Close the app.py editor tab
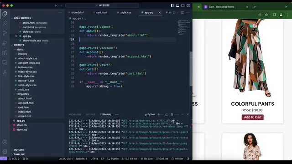Image resolution: width=292 pixels, height=164 pixels. click(x=160, y=12)
